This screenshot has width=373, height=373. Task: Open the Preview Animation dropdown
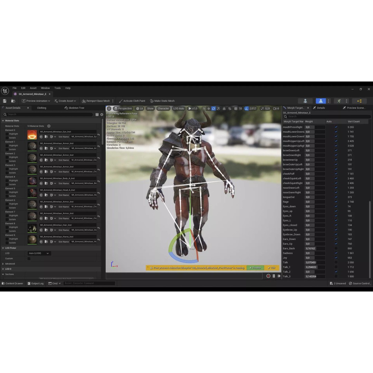point(36,101)
